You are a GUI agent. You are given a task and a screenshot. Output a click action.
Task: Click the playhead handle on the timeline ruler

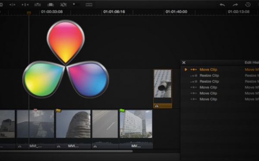[x=29, y=13]
